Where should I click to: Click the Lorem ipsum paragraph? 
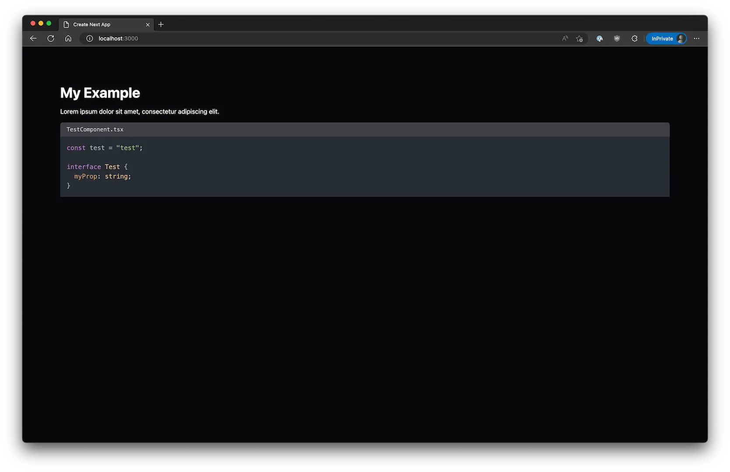[x=140, y=111]
